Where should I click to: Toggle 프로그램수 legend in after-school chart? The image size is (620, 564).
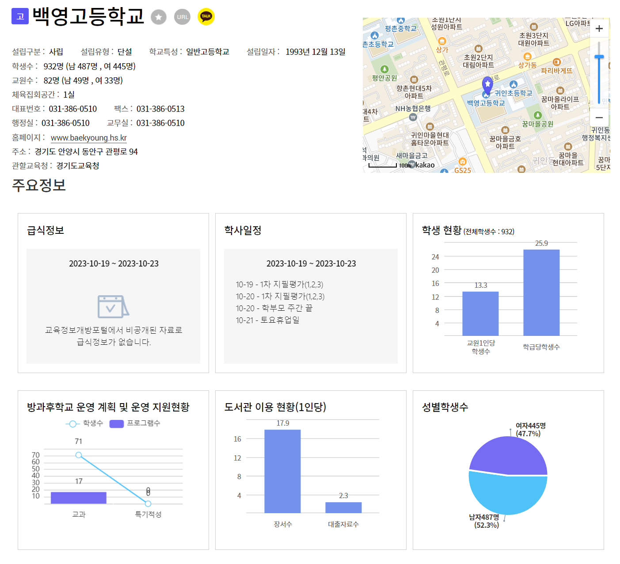click(135, 423)
